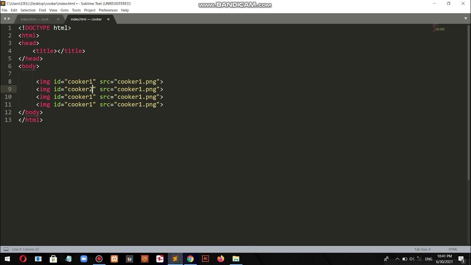Switch to the 'index.html — cook' tab

coord(35,19)
